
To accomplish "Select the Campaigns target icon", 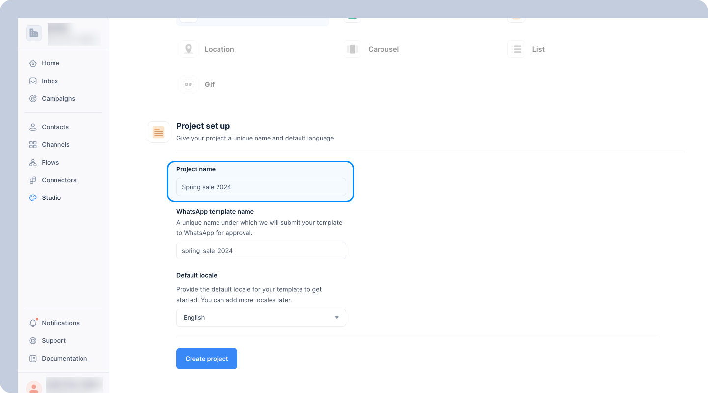I will click(x=33, y=99).
